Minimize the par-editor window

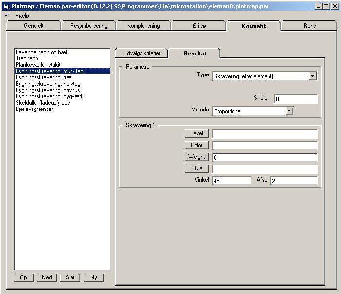[318, 6]
